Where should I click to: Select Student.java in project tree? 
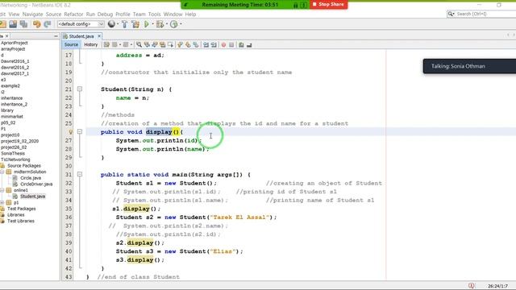32,197
